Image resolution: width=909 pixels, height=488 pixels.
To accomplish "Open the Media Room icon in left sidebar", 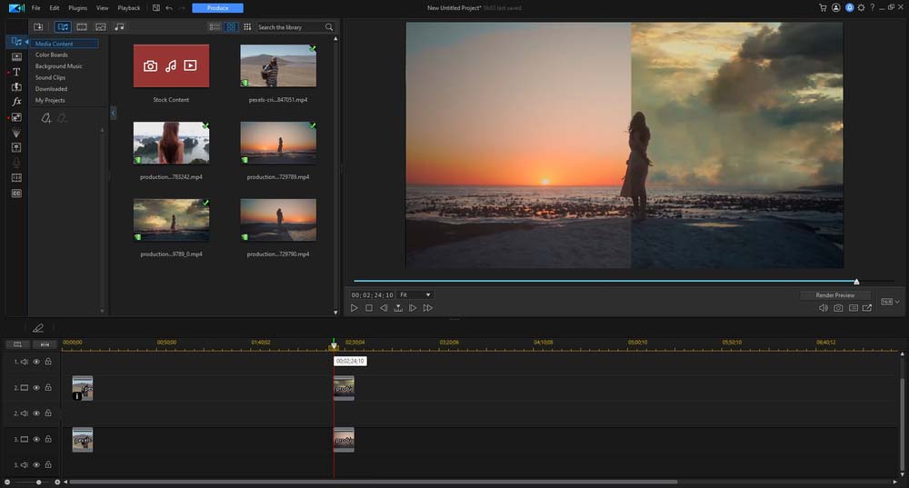I will 16,42.
